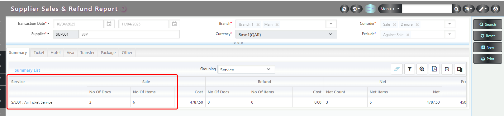The image size is (504, 116).
Task: Remove the Main tag from Branch
Action: (277, 25)
